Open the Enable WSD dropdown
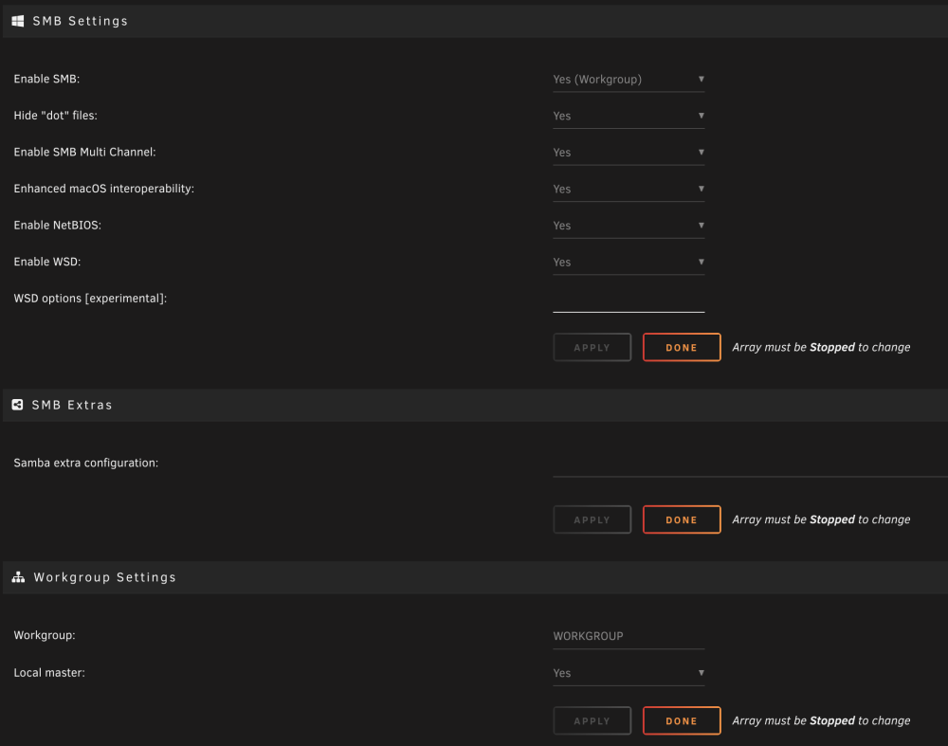Viewport: 948px width, 746px height. click(629, 263)
